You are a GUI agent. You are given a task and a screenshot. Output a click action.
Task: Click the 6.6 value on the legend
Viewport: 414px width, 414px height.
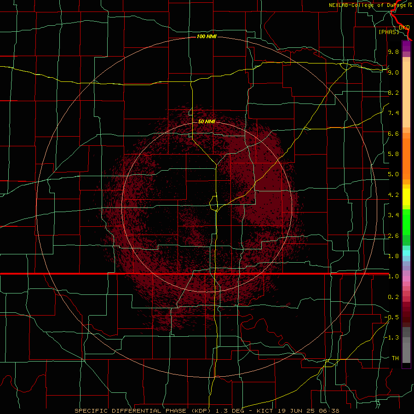[393, 134]
